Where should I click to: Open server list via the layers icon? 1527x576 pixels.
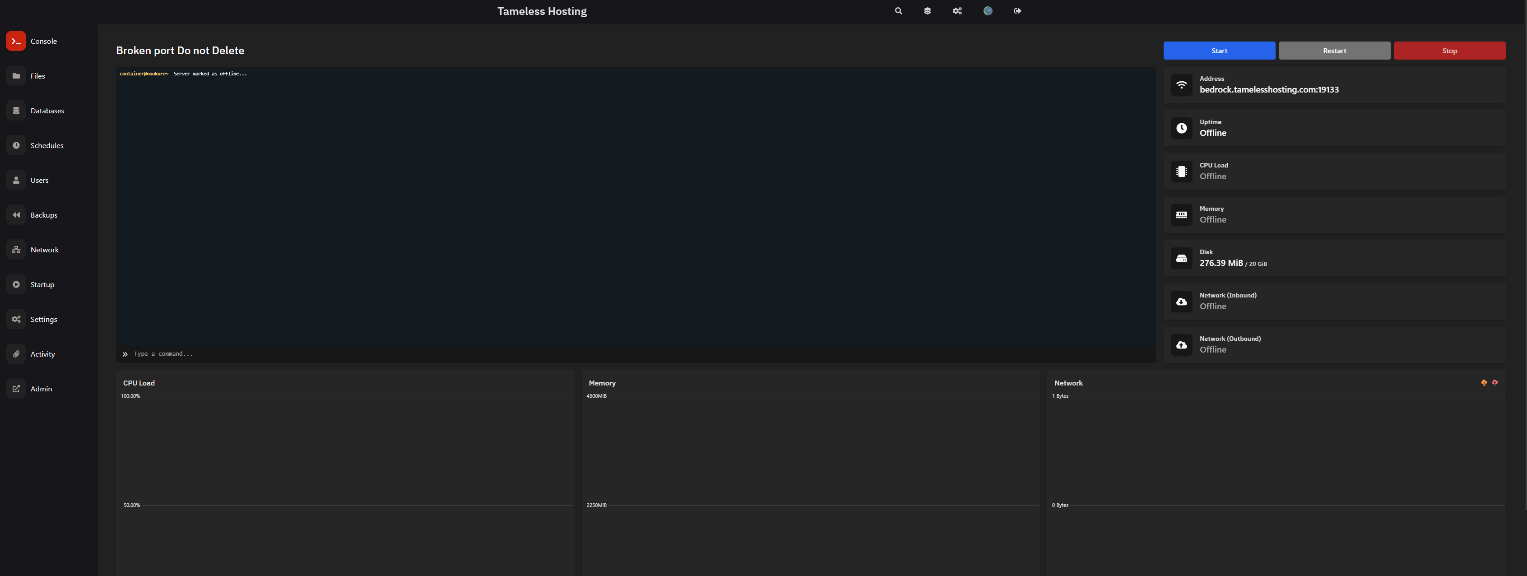tap(928, 11)
